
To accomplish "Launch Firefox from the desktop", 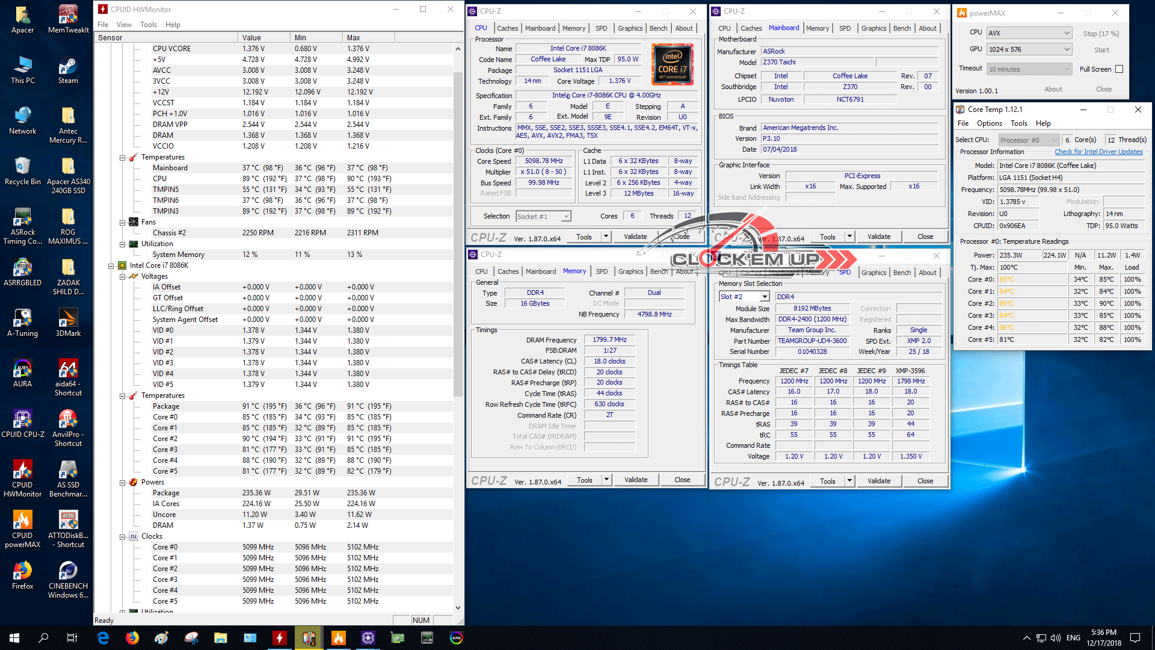I will pyautogui.click(x=23, y=575).
